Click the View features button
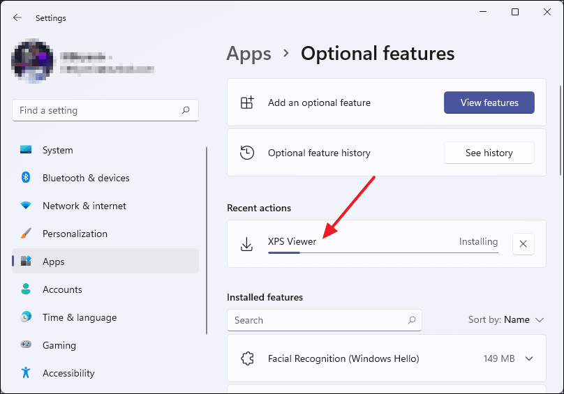The width and height of the screenshot is (564, 394). click(x=489, y=103)
